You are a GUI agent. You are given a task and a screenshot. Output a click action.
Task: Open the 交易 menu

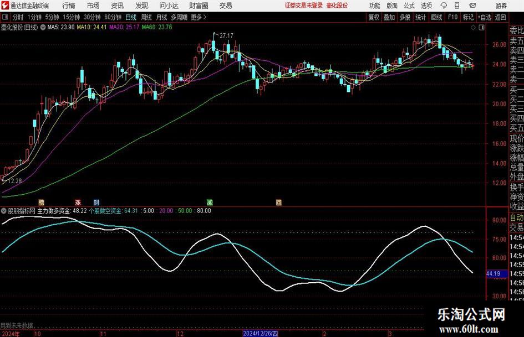click(x=226, y=6)
